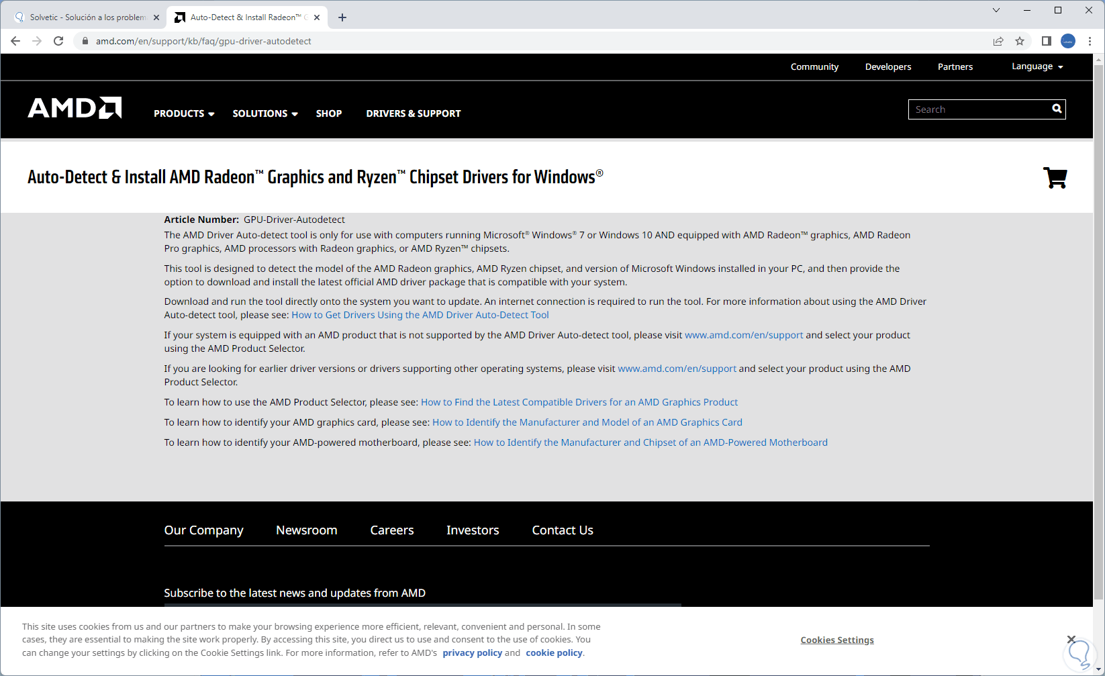Open the Contact Us footer link
The height and width of the screenshot is (676, 1105).
pos(563,530)
